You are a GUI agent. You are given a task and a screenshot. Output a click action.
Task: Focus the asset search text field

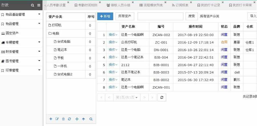160,16
